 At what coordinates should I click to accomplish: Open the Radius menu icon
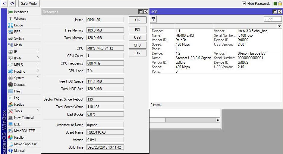click(x=11, y=104)
